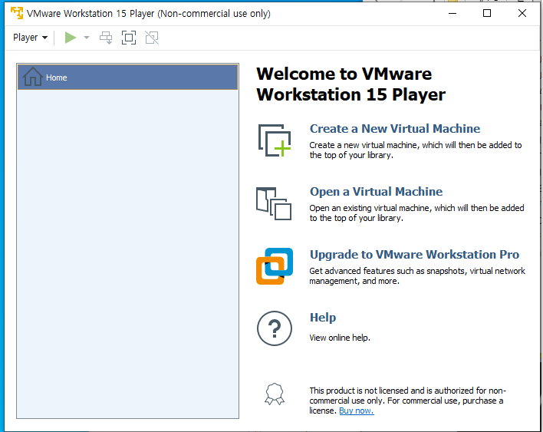Click Send Ctrl+Alt+Del toolbar icon
This screenshot has width=543, height=432.
106,38
